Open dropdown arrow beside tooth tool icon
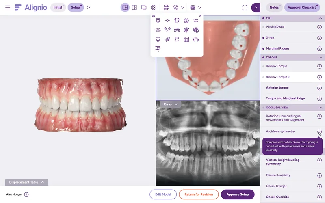325x203 pixels. (x=182, y=7)
